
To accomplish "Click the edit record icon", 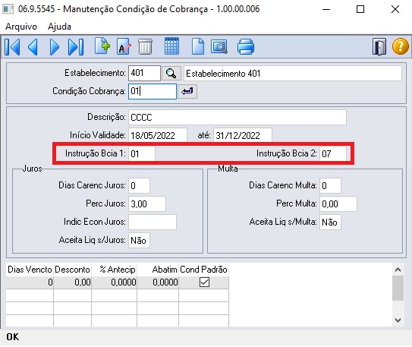I will click(124, 46).
